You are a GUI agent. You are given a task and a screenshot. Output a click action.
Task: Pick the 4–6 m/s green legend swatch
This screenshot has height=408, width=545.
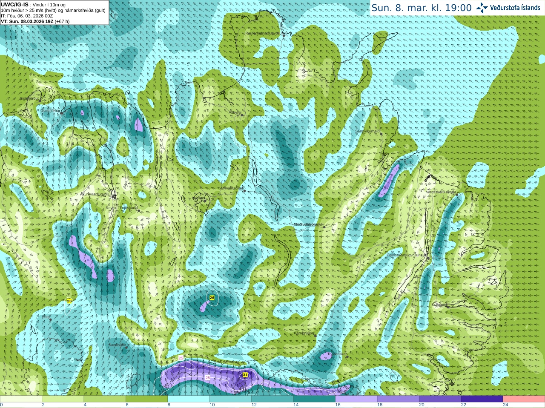(x=105, y=399)
